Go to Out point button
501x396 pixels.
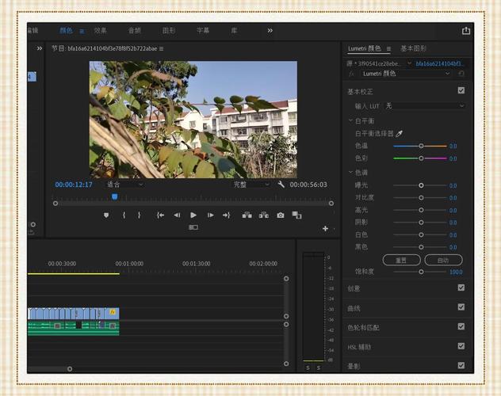227,215
